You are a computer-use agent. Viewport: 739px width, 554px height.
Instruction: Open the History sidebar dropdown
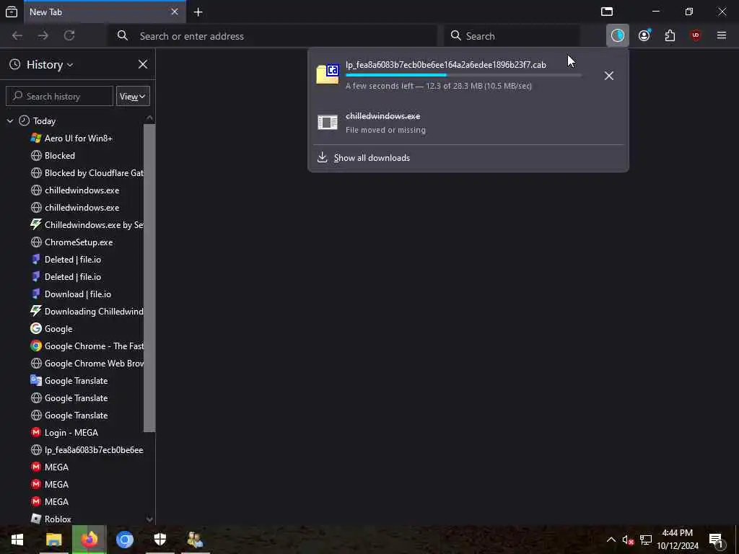tap(50, 64)
